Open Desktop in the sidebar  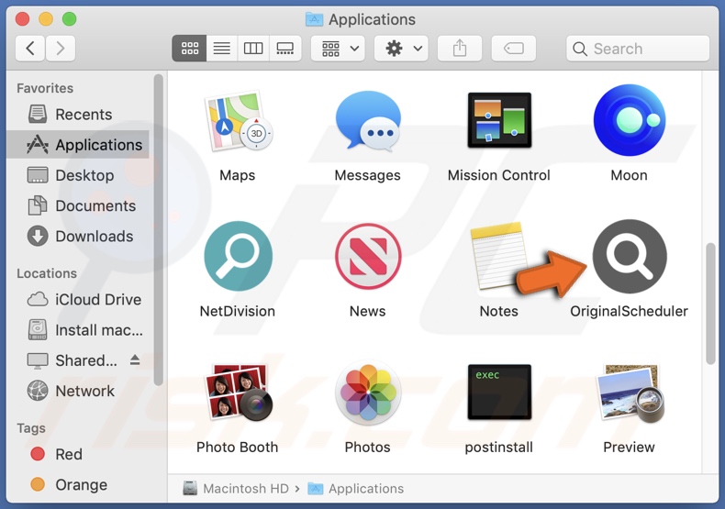(78, 175)
